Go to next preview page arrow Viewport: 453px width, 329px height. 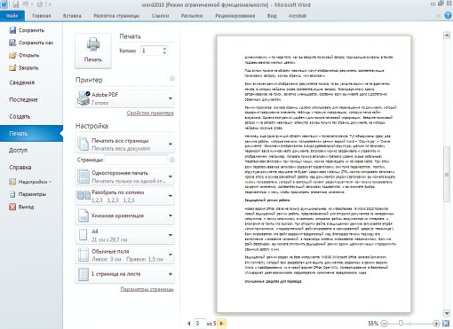pos(222,324)
